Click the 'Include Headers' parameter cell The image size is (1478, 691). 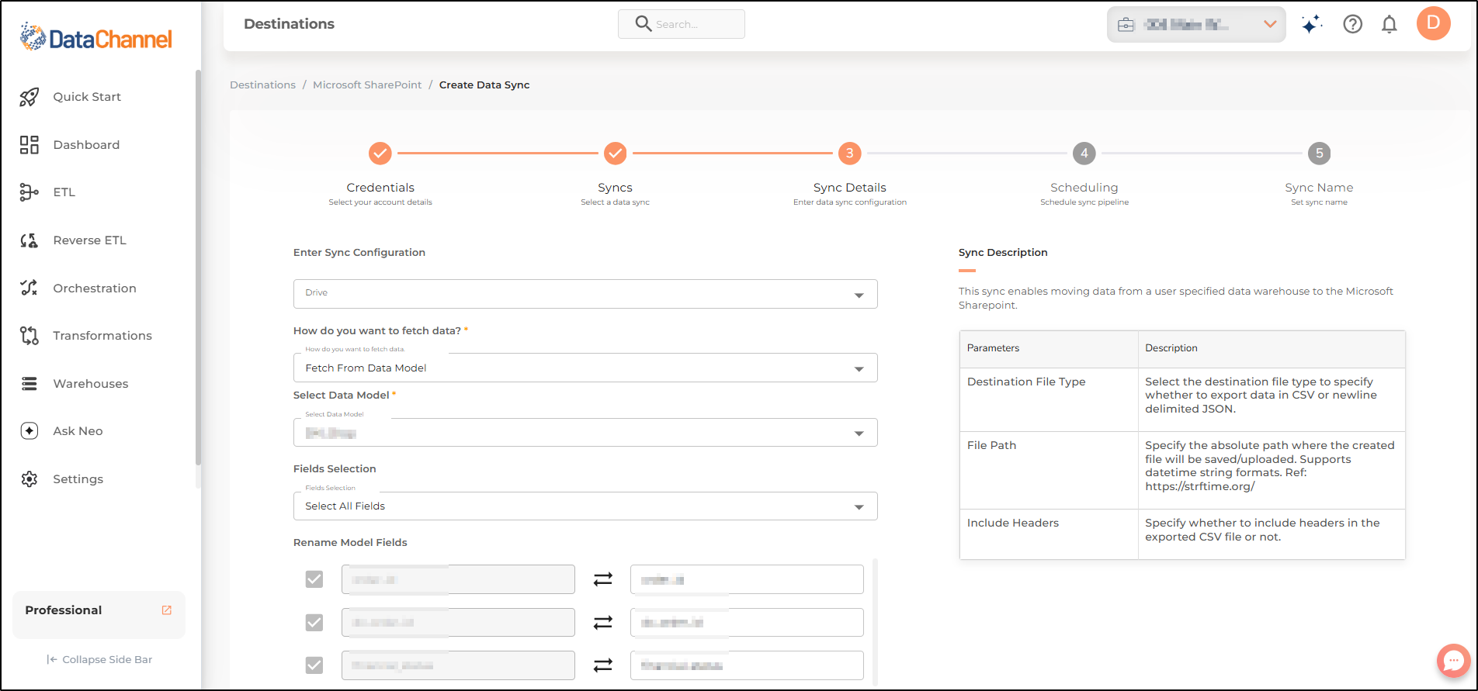[1049, 534]
